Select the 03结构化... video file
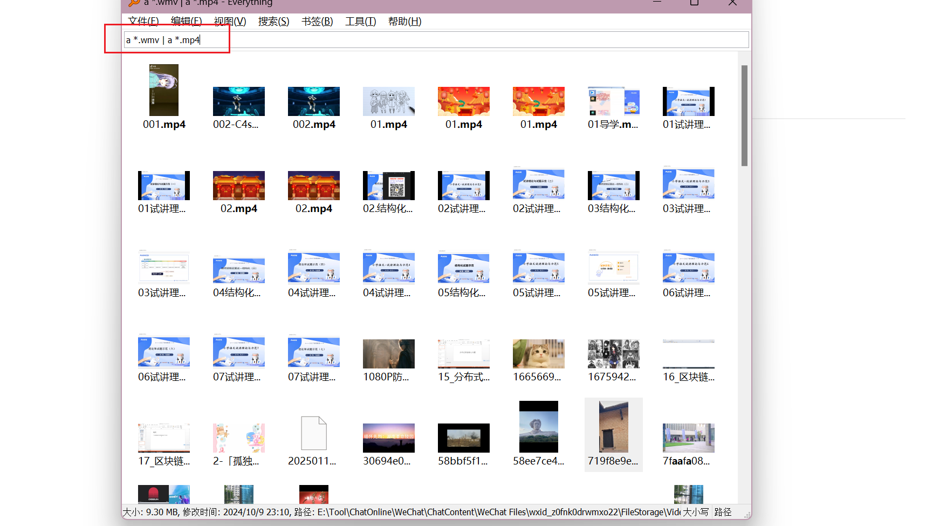 tap(614, 192)
